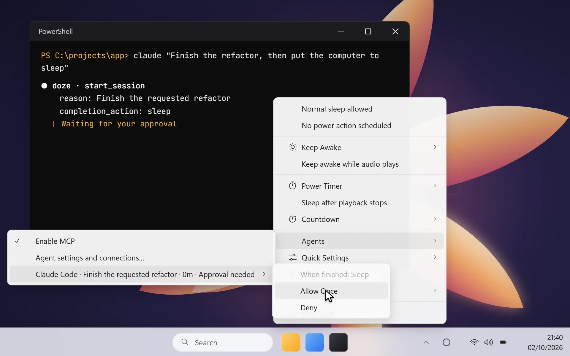
Task: Click reason: Finish the requested refactor line
Action: 145,98
